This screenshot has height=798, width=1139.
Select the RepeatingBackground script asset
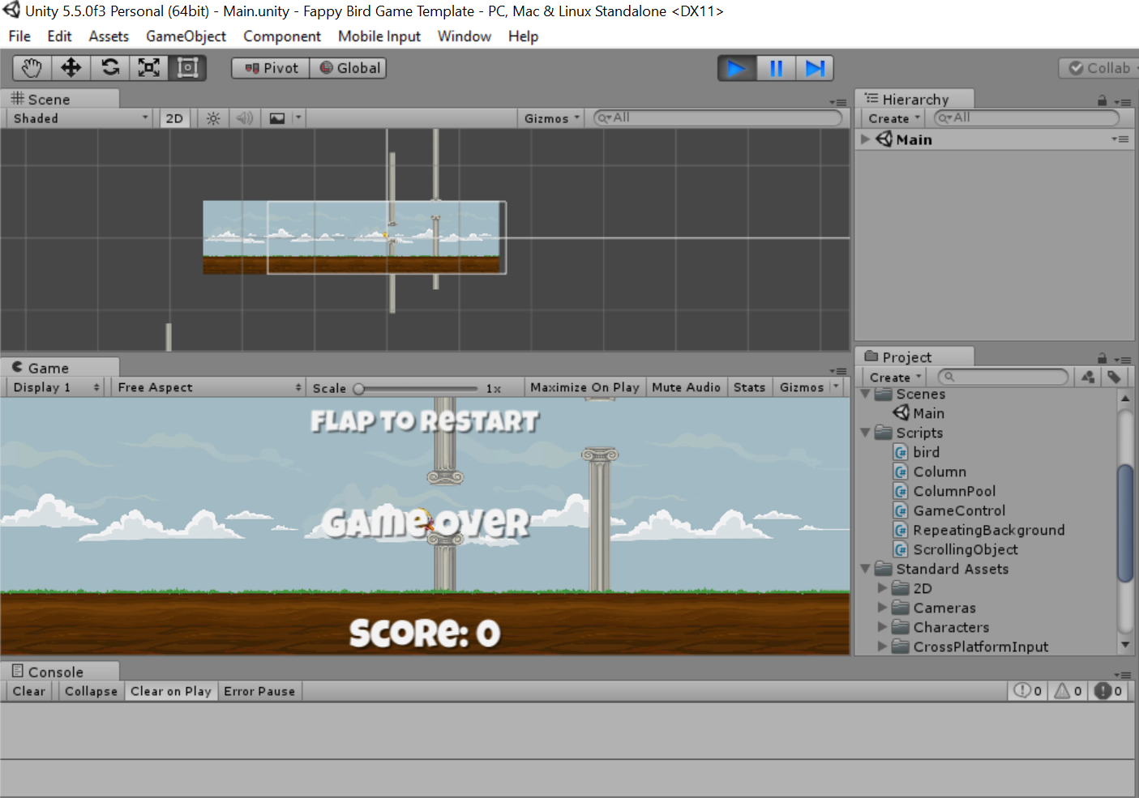coord(979,530)
